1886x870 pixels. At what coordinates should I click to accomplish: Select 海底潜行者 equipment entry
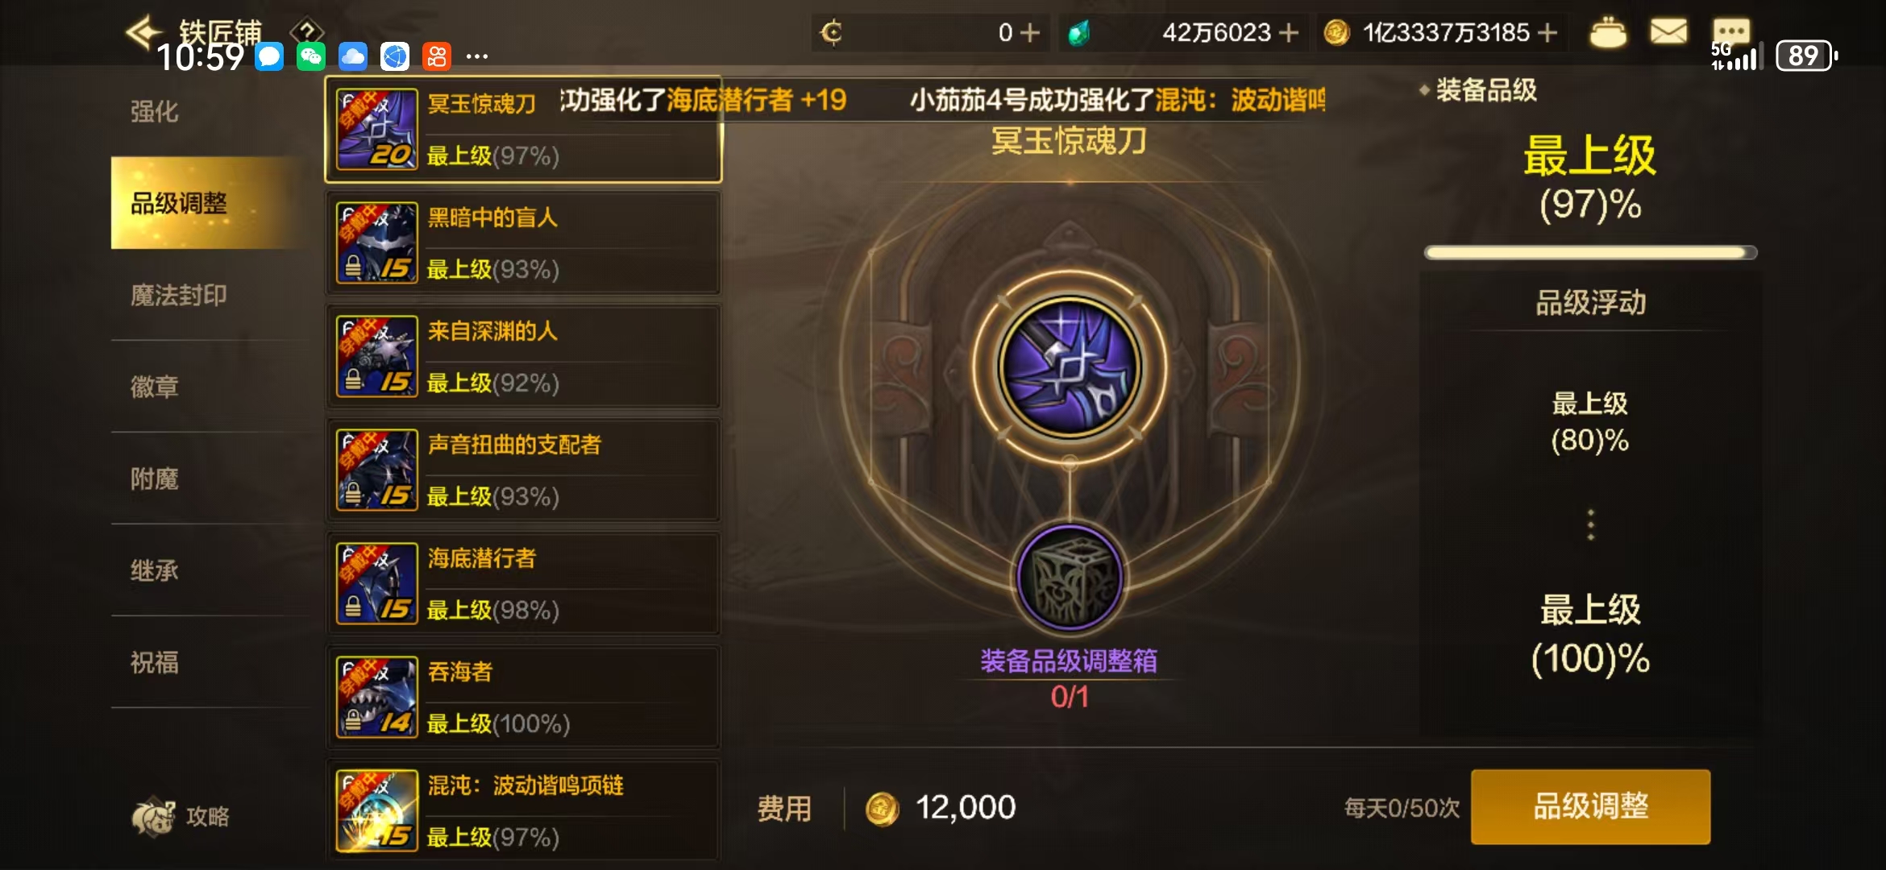point(523,584)
